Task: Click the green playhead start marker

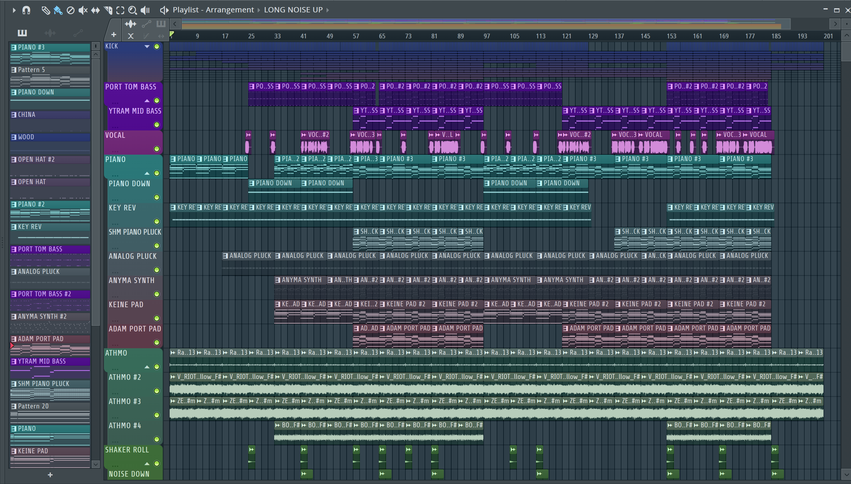Action: coord(172,34)
